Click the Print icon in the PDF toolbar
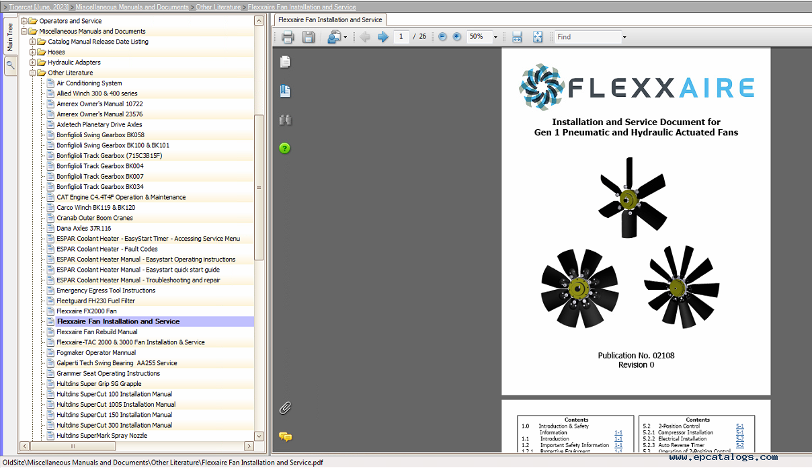This screenshot has width=812, height=468. click(287, 37)
